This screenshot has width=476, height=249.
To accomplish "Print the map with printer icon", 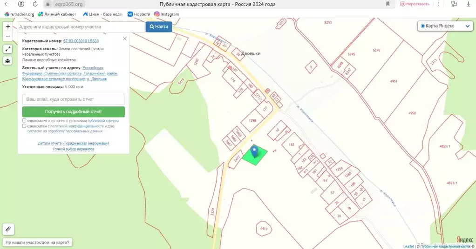I will coord(7,60).
